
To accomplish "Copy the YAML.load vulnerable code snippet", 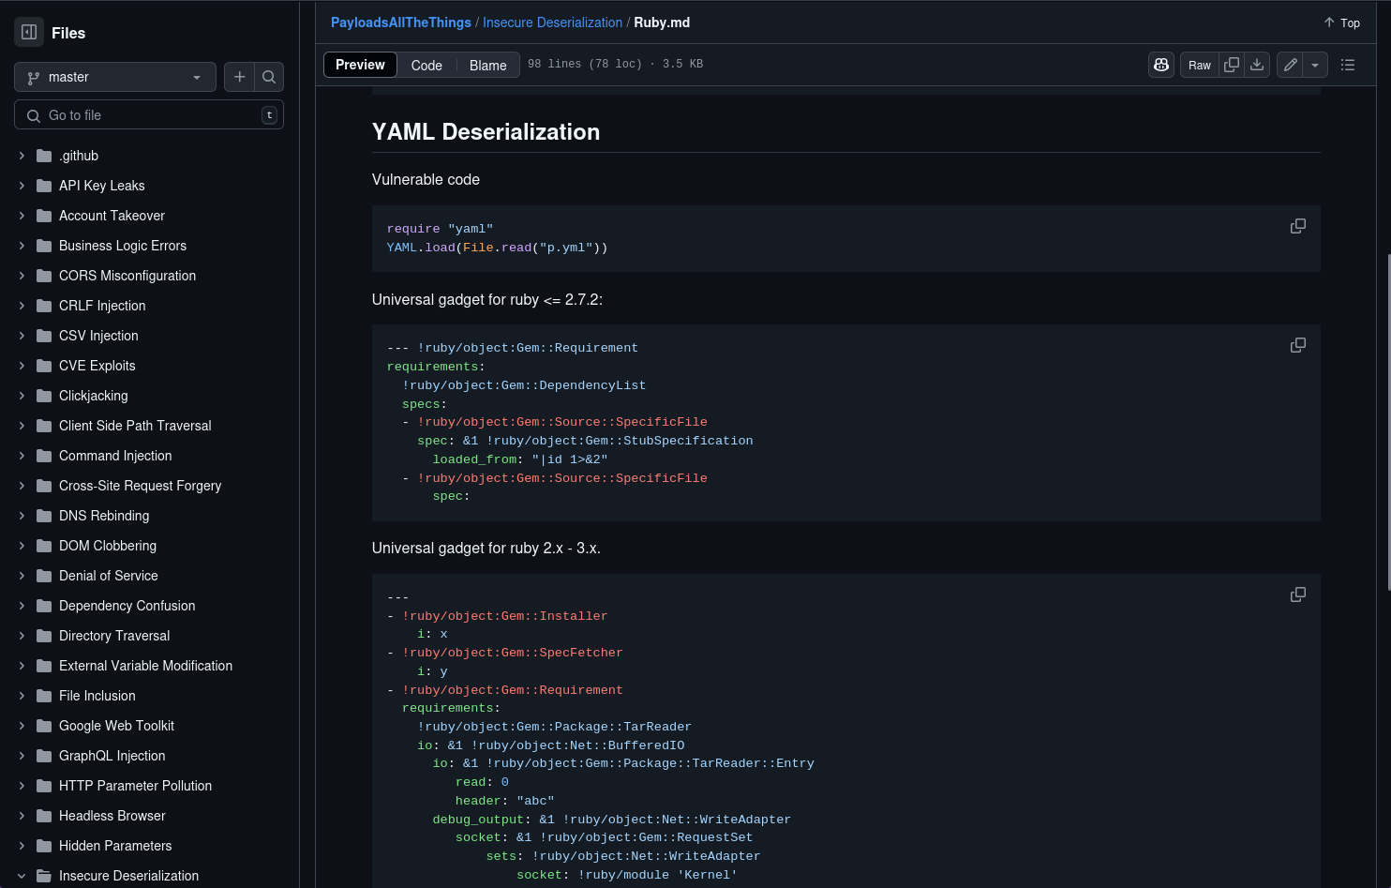I will (x=1298, y=226).
